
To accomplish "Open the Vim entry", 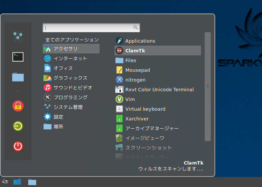I will coord(158,99).
